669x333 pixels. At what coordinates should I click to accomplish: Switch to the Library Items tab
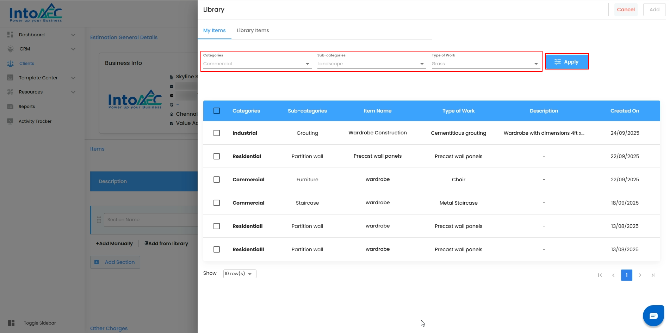pyautogui.click(x=253, y=30)
